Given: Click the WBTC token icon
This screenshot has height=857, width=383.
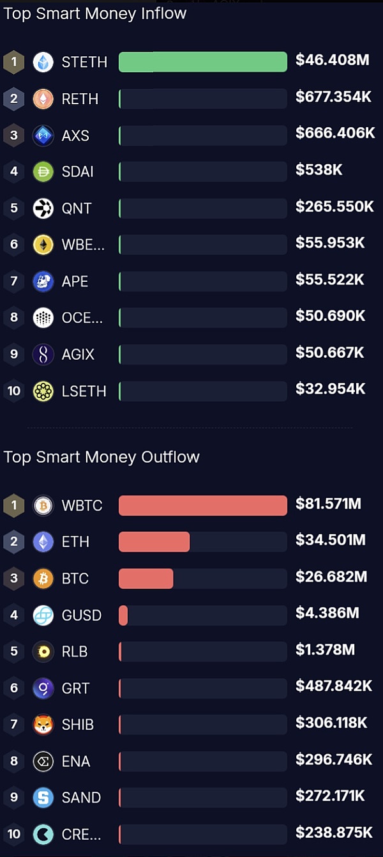Looking at the screenshot, I should [43, 506].
